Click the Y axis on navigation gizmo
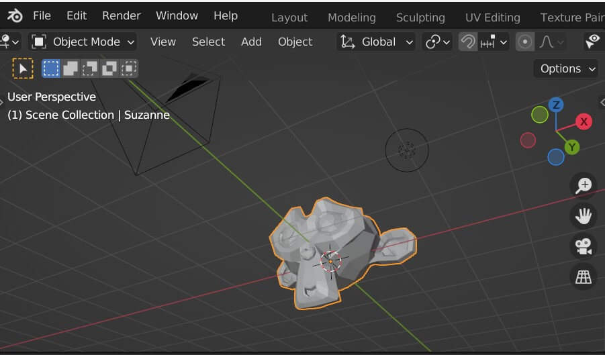 pos(572,147)
